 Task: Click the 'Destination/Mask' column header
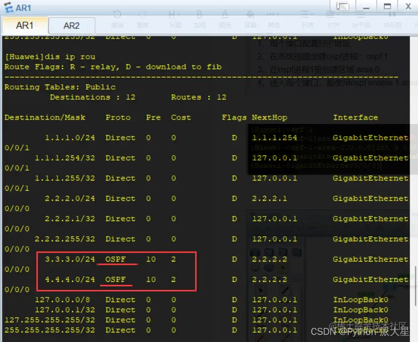[x=45, y=118]
